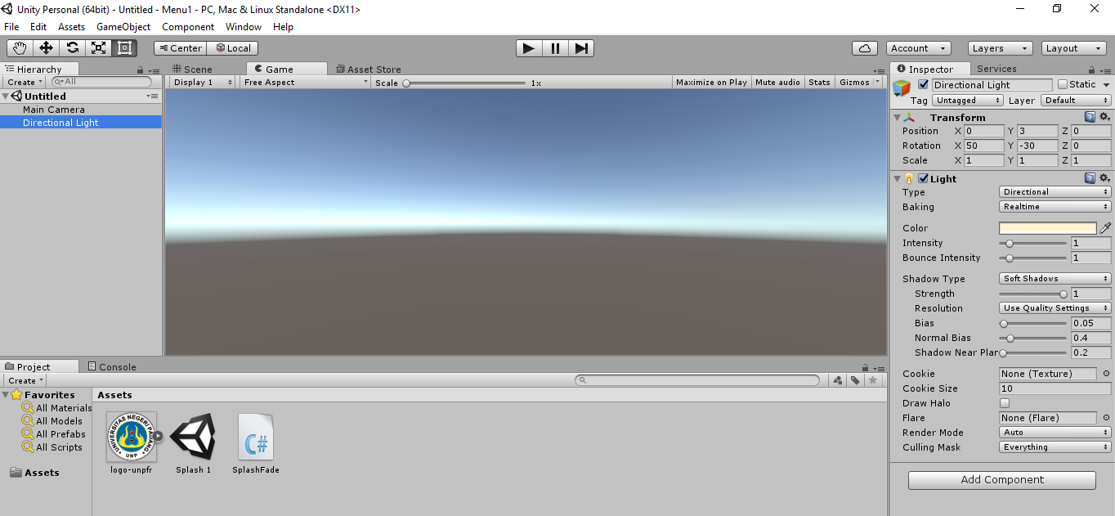
Task: Select the SplashFade script in Assets
Action: (x=256, y=437)
